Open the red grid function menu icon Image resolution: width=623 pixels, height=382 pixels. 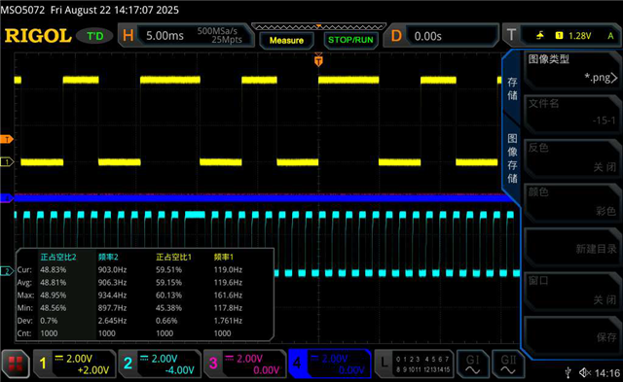click(16, 364)
